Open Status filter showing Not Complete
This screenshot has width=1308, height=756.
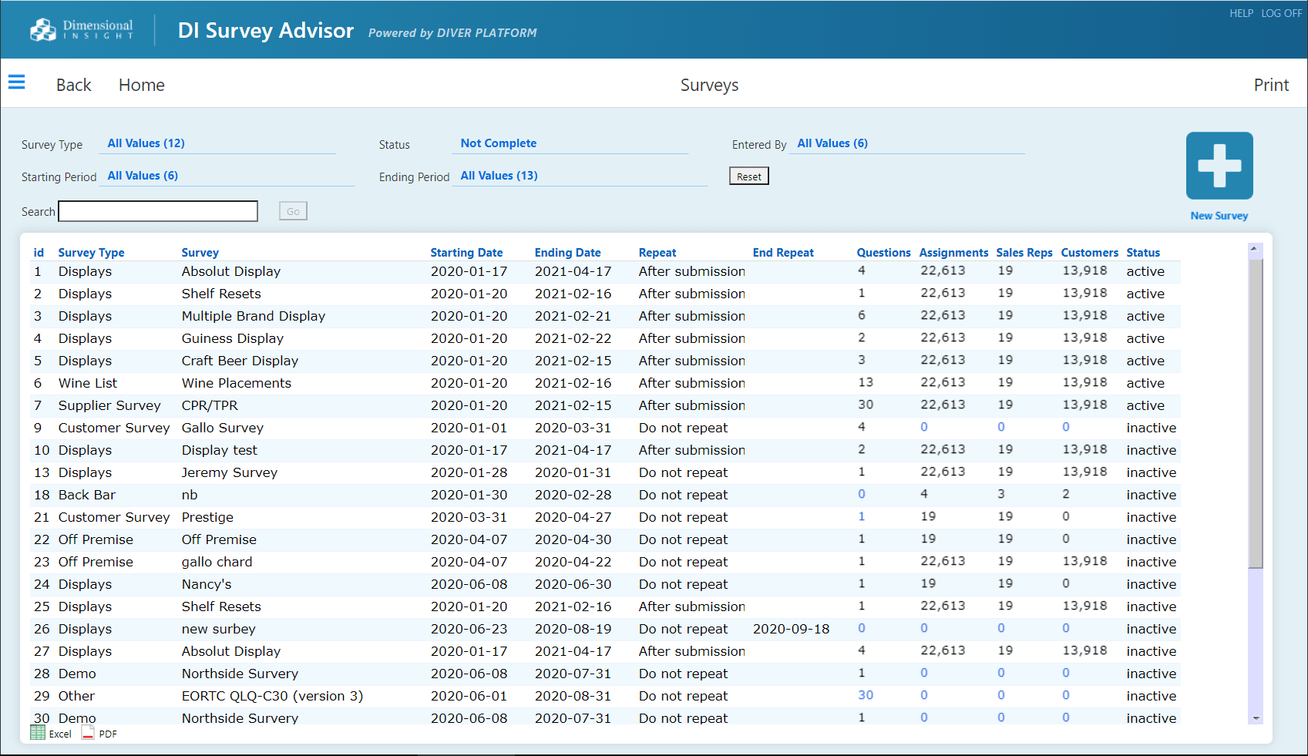(x=498, y=143)
